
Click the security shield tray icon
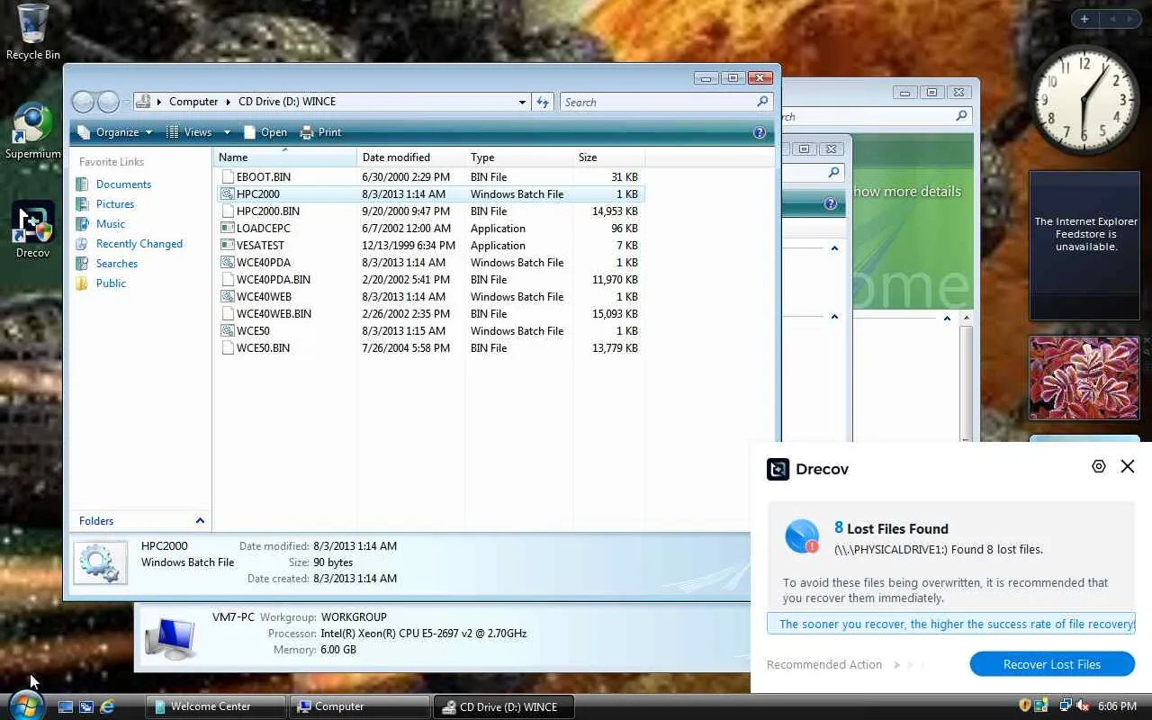click(x=1024, y=706)
